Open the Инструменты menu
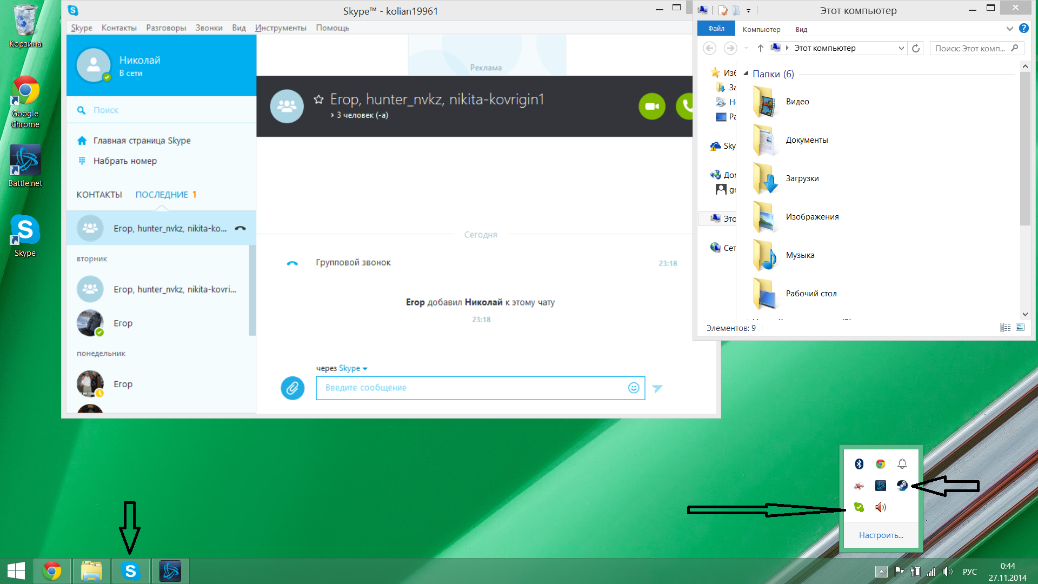The image size is (1038, 584). pos(281,28)
